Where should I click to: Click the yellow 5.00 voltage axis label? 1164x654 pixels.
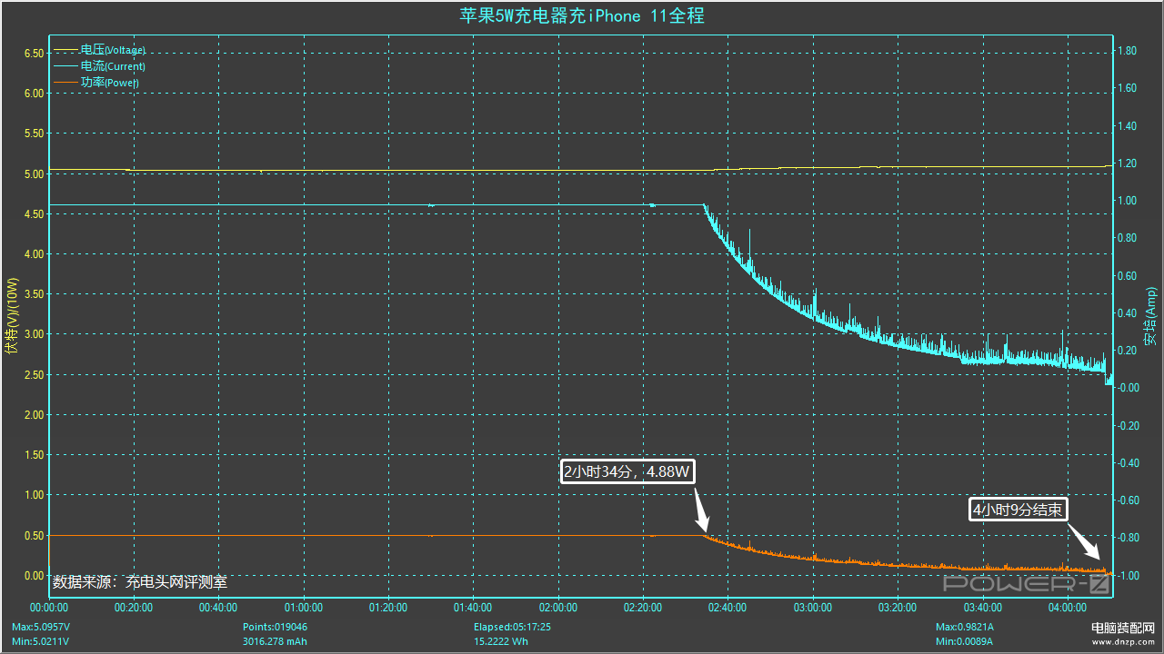(x=33, y=174)
